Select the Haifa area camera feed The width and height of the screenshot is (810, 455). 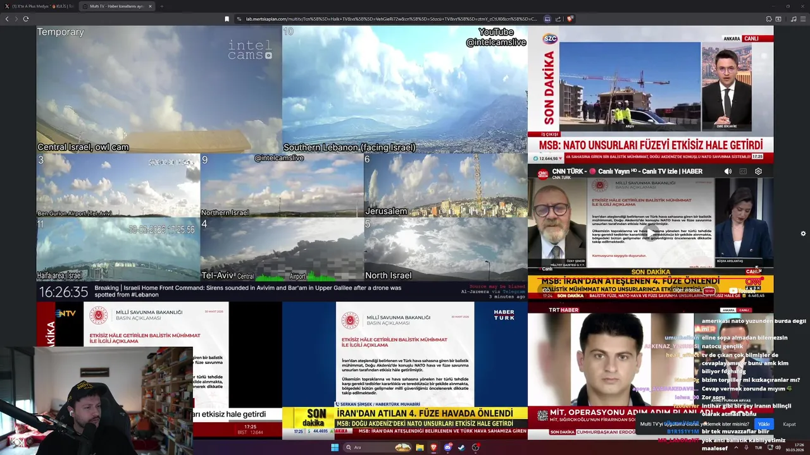[x=118, y=249]
